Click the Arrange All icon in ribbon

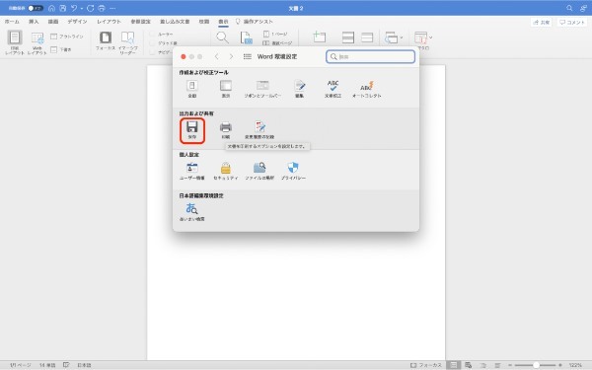(347, 37)
